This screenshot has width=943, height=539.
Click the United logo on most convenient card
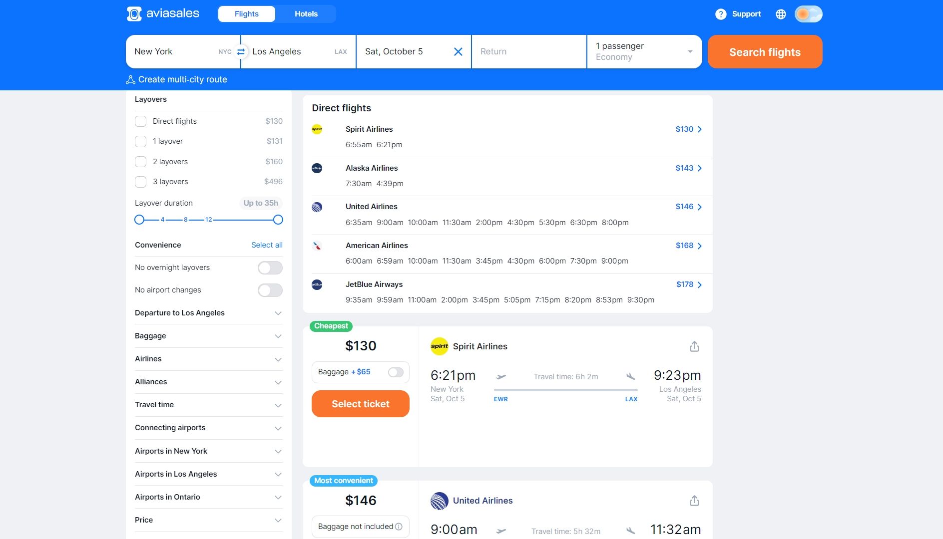(x=440, y=501)
